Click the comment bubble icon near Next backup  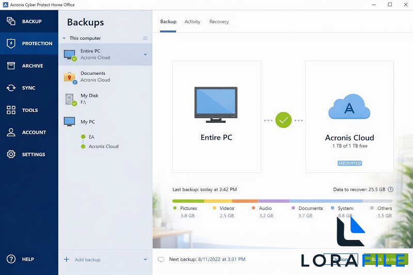click(161, 260)
